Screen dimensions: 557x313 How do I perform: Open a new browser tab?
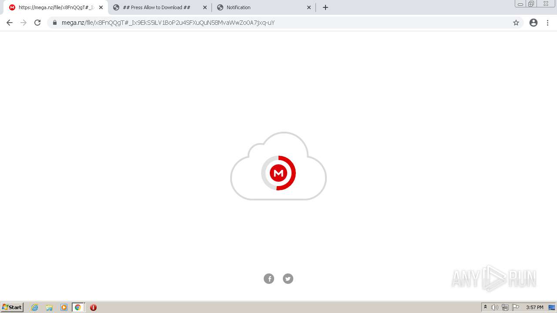[x=325, y=7]
